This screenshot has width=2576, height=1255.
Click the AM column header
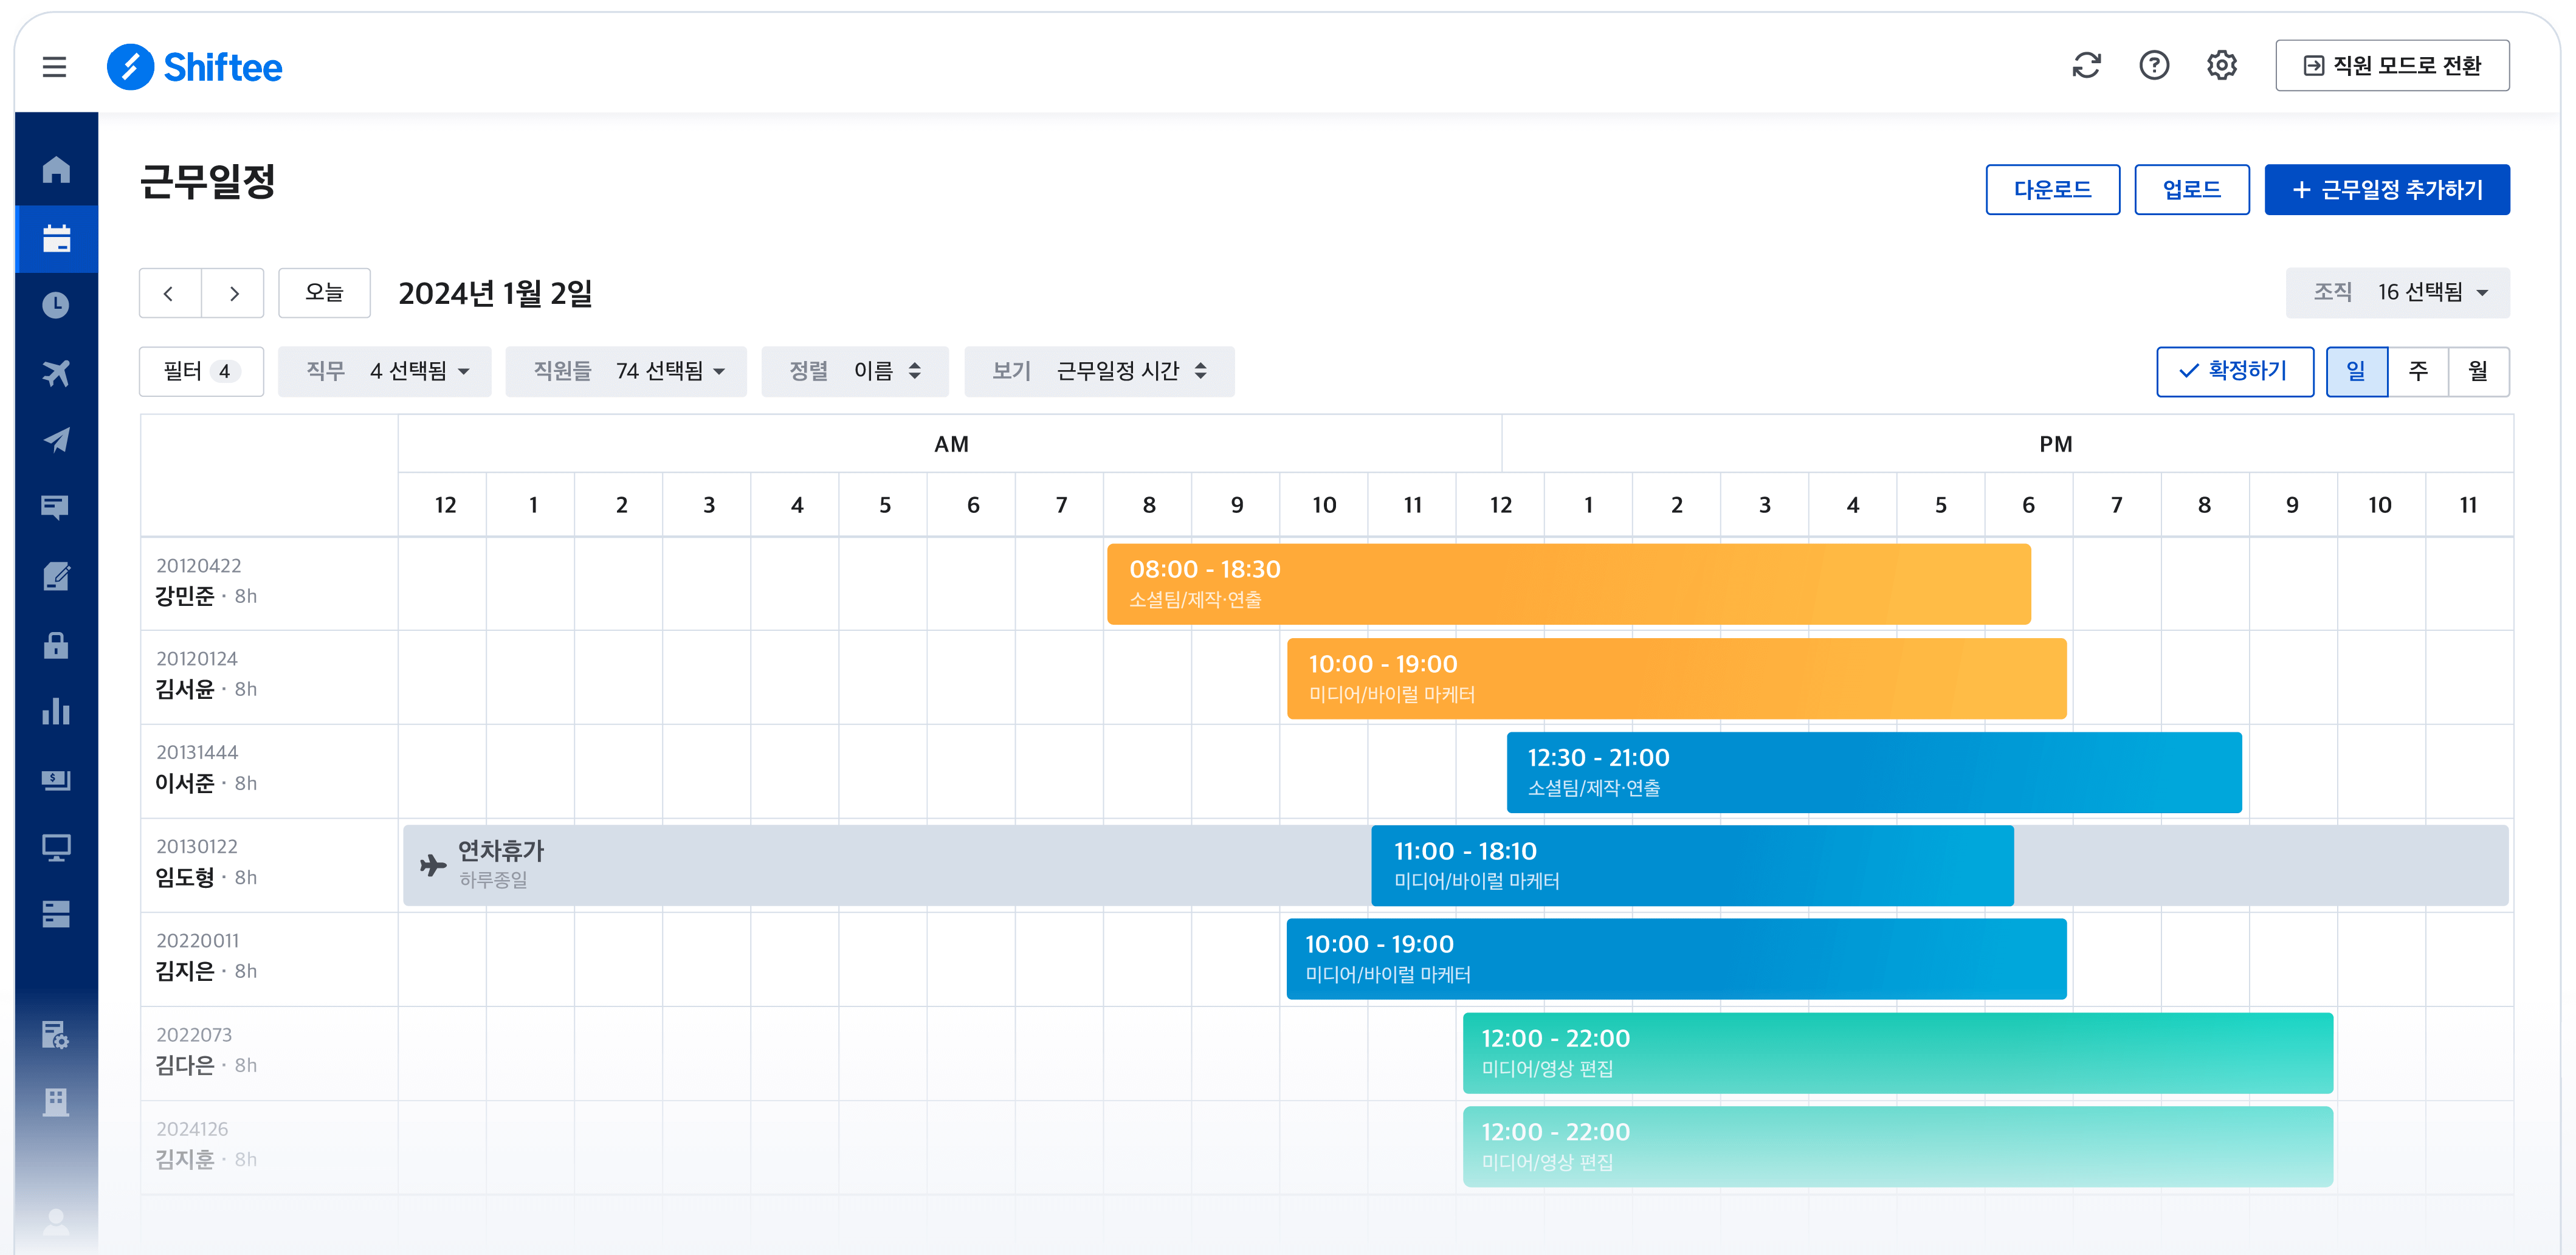coord(950,444)
